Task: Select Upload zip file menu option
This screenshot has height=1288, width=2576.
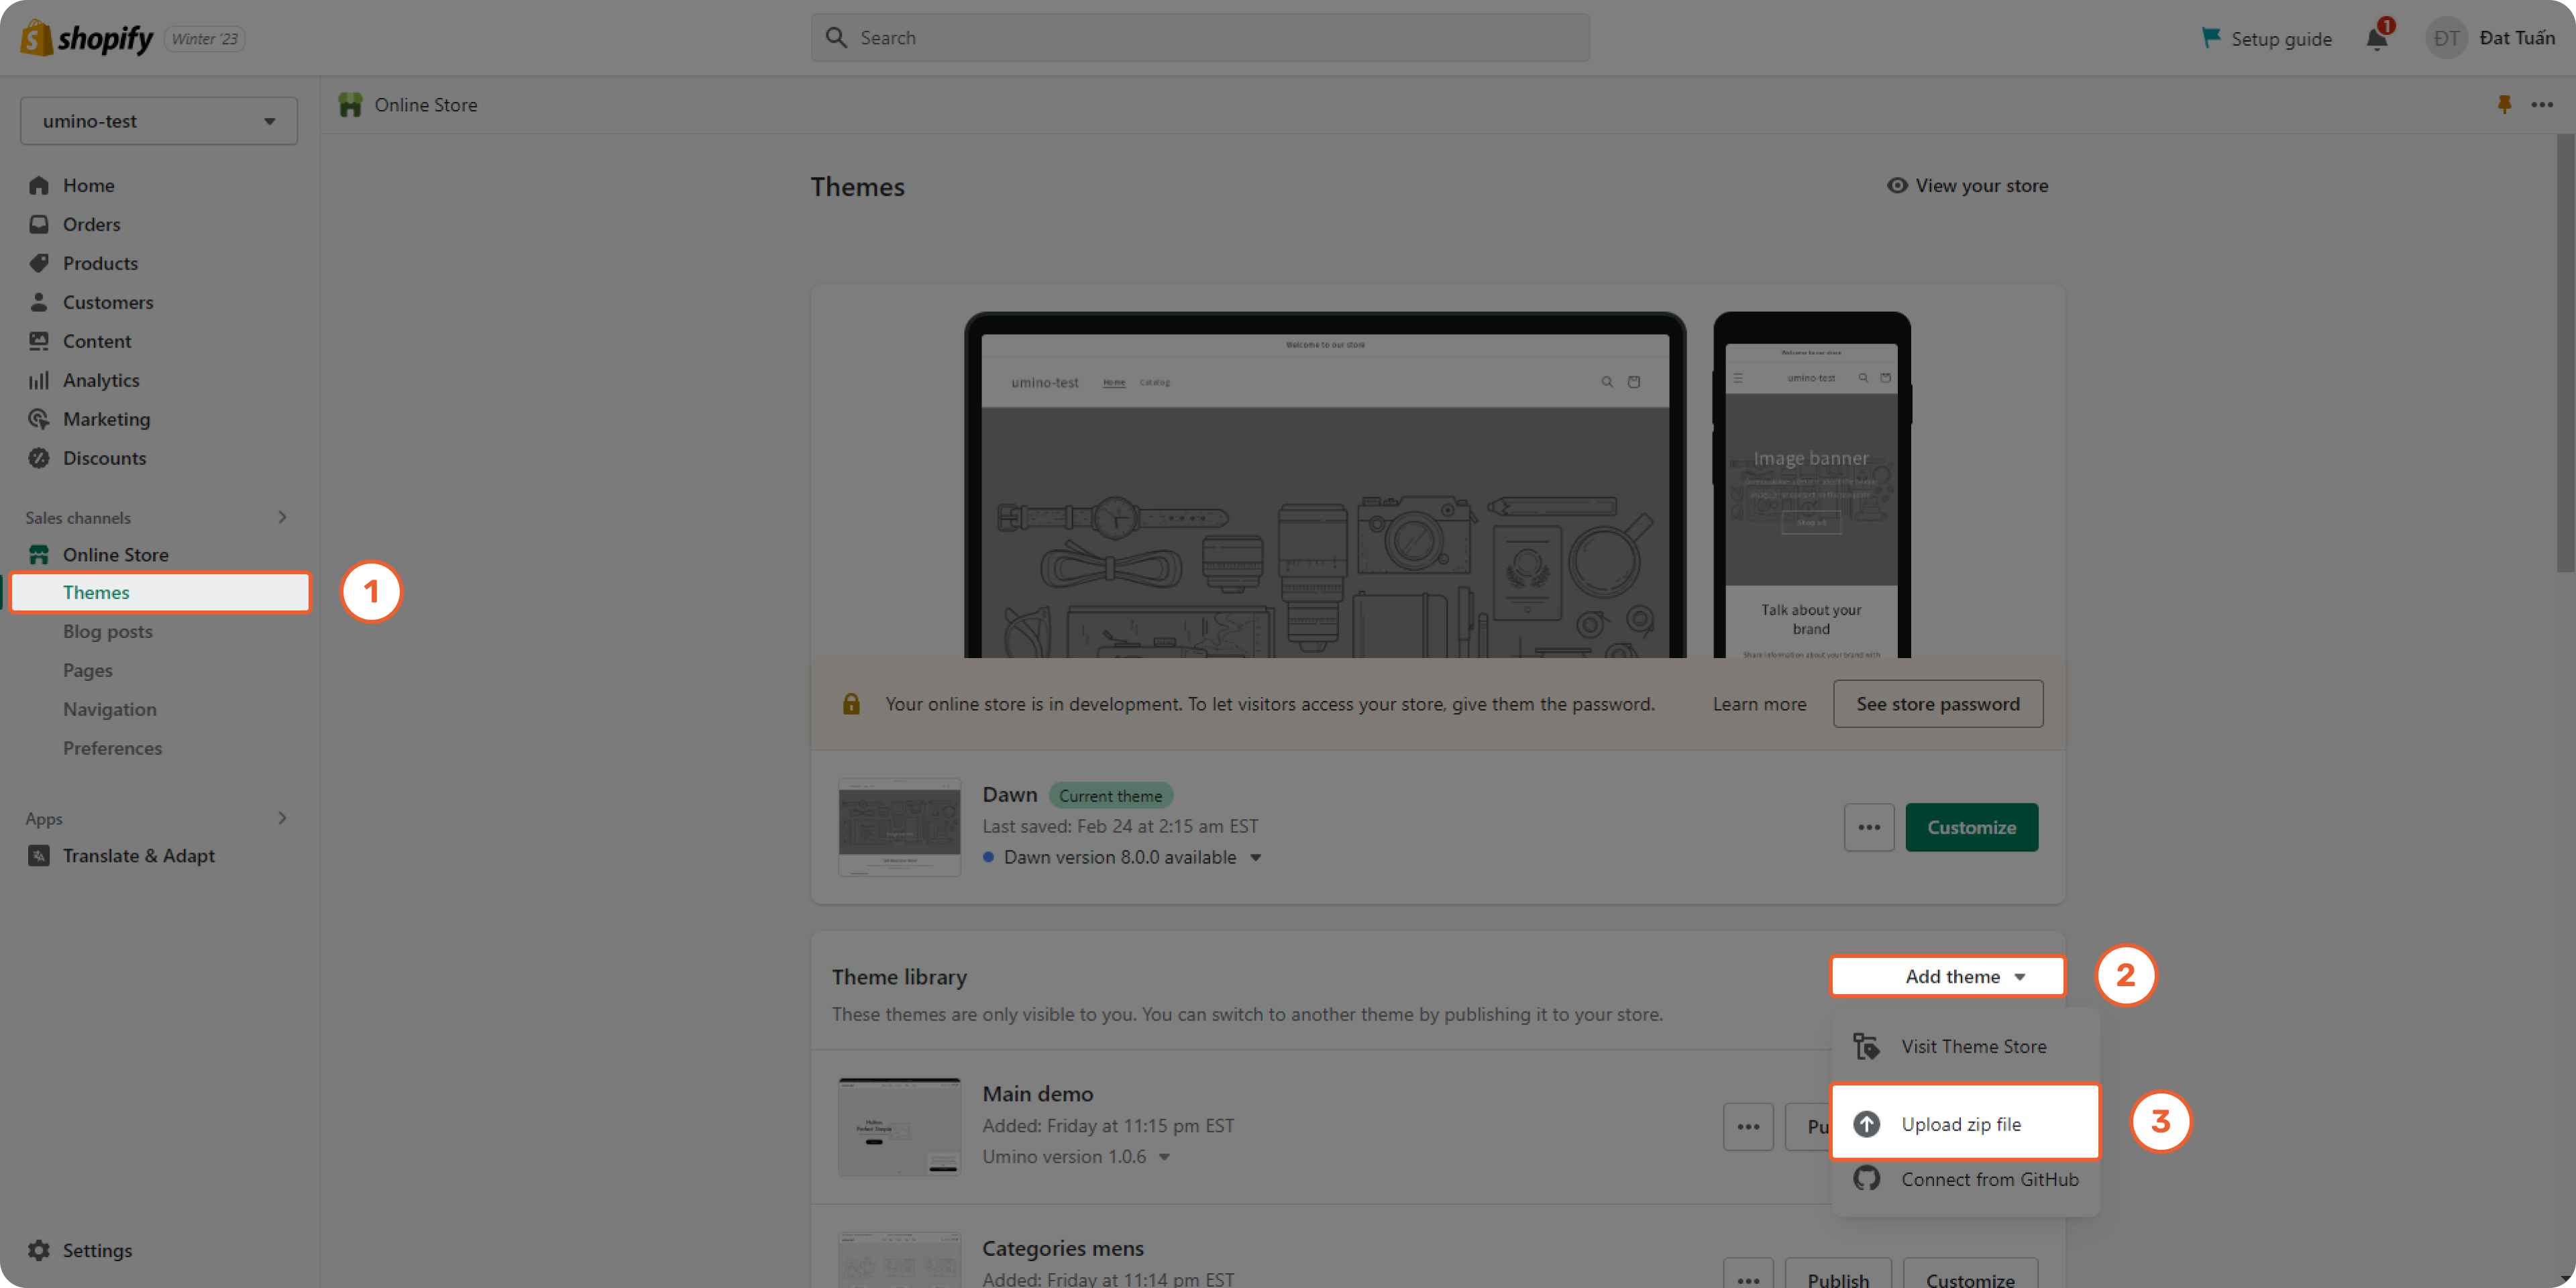Action: click(x=1962, y=1123)
